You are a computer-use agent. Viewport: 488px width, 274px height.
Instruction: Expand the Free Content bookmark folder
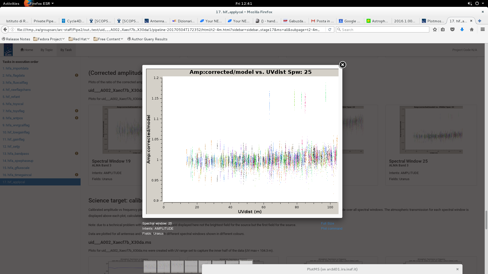[108, 39]
